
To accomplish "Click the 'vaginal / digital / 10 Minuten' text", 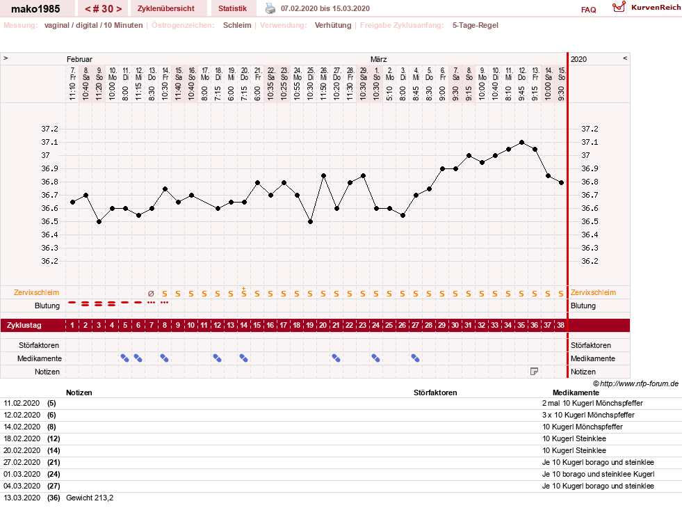I will [94, 25].
